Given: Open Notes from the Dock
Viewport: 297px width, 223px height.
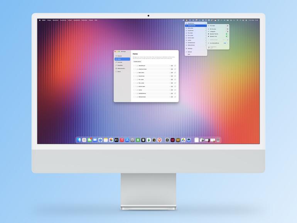Looking at the screenshot, I should coord(106,140).
